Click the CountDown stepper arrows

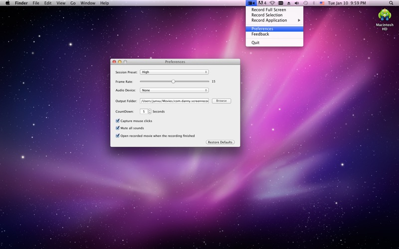pos(150,111)
